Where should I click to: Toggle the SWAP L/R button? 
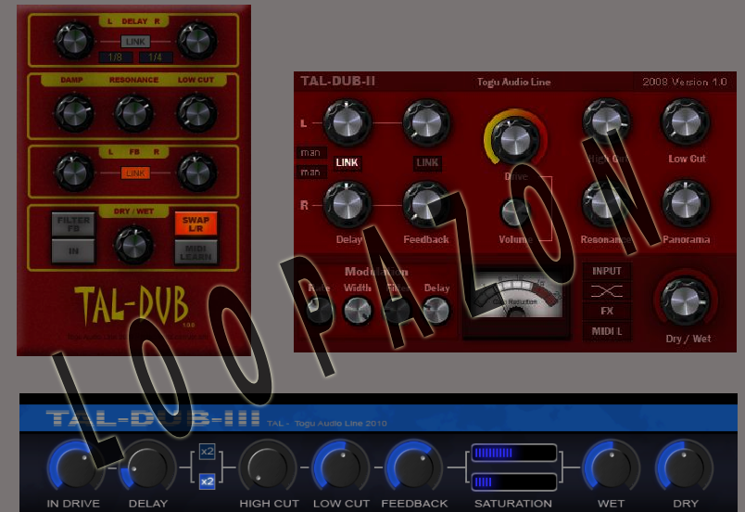click(x=196, y=224)
